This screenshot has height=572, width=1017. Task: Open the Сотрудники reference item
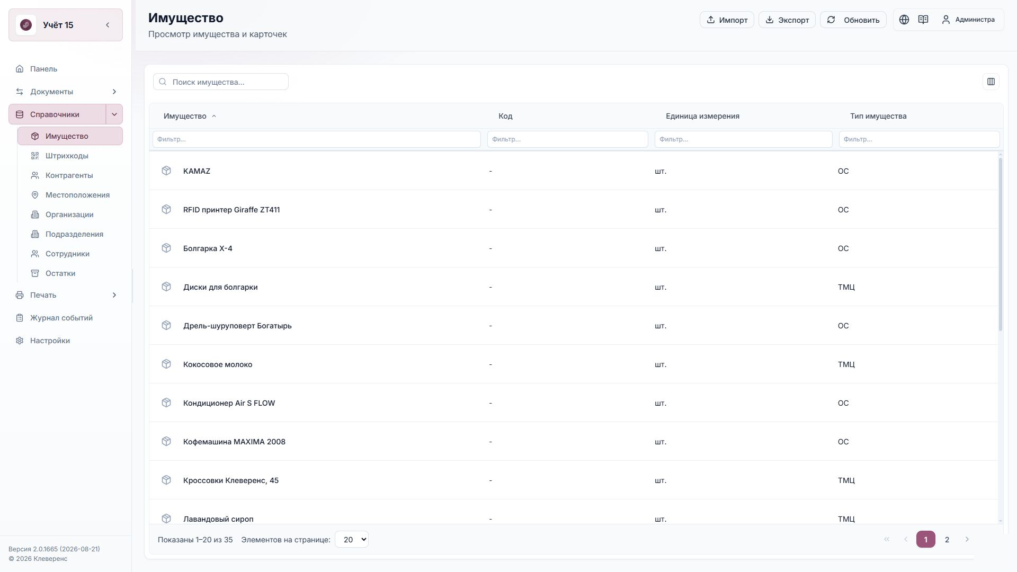(x=70, y=254)
